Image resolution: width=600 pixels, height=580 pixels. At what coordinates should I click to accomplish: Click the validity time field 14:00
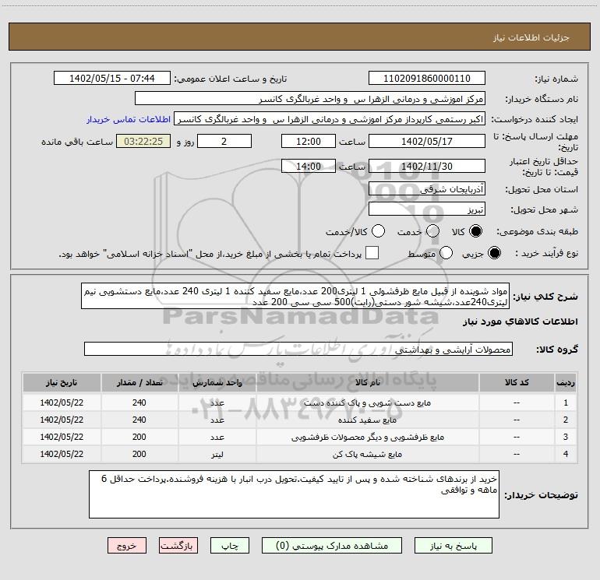[x=309, y=166]
